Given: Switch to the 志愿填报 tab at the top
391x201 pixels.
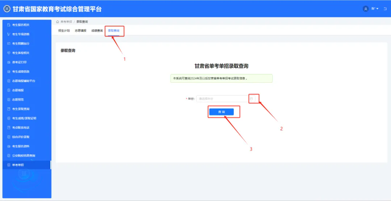Looking at the screenshot, I should tap(80, 31).
